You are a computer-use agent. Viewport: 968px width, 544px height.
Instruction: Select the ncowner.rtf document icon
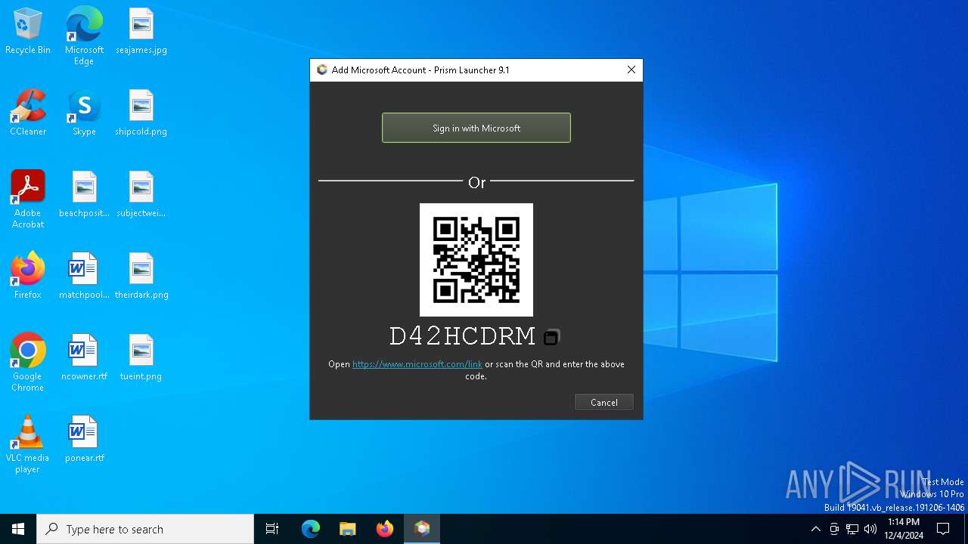coord(84,357)
